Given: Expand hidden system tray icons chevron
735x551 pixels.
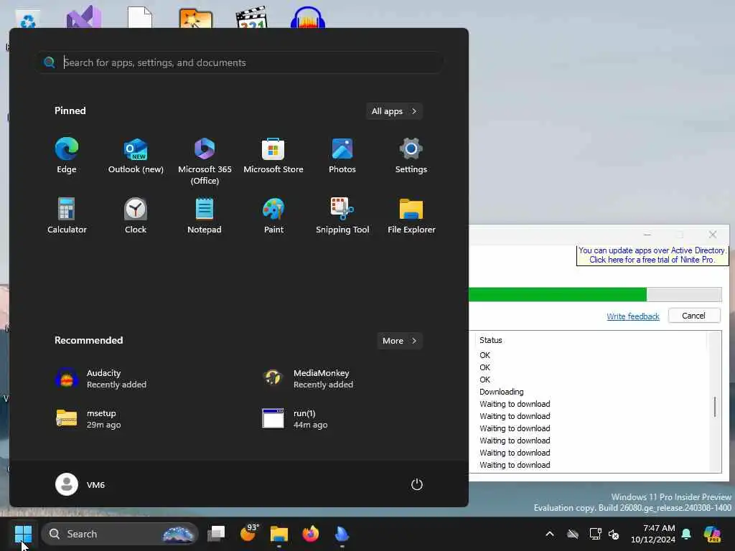Looking at the screenshot, I should tap(550, 534).
